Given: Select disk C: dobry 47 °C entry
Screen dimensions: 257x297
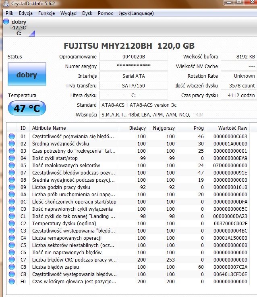Looking at the screenshot, I should [19, 27].
